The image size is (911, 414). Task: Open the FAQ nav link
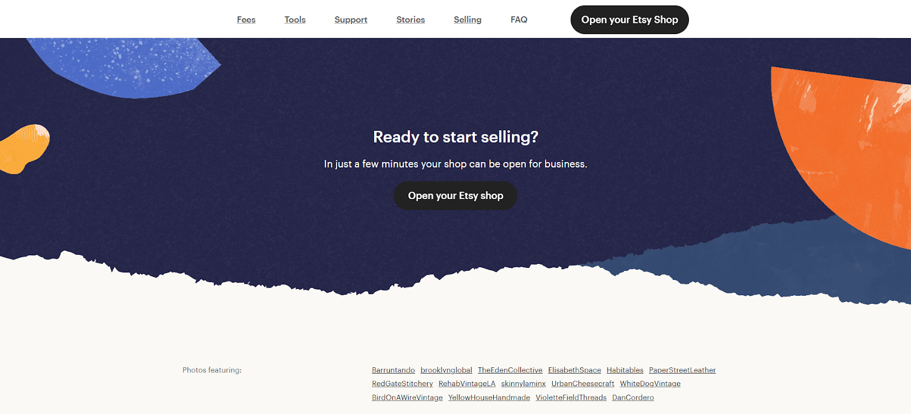(x=519, y=19)
